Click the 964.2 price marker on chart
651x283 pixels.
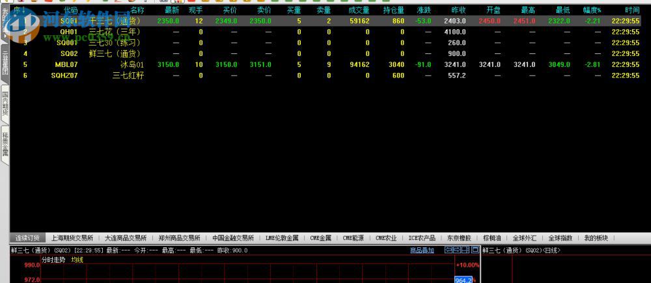coord(464,280)
